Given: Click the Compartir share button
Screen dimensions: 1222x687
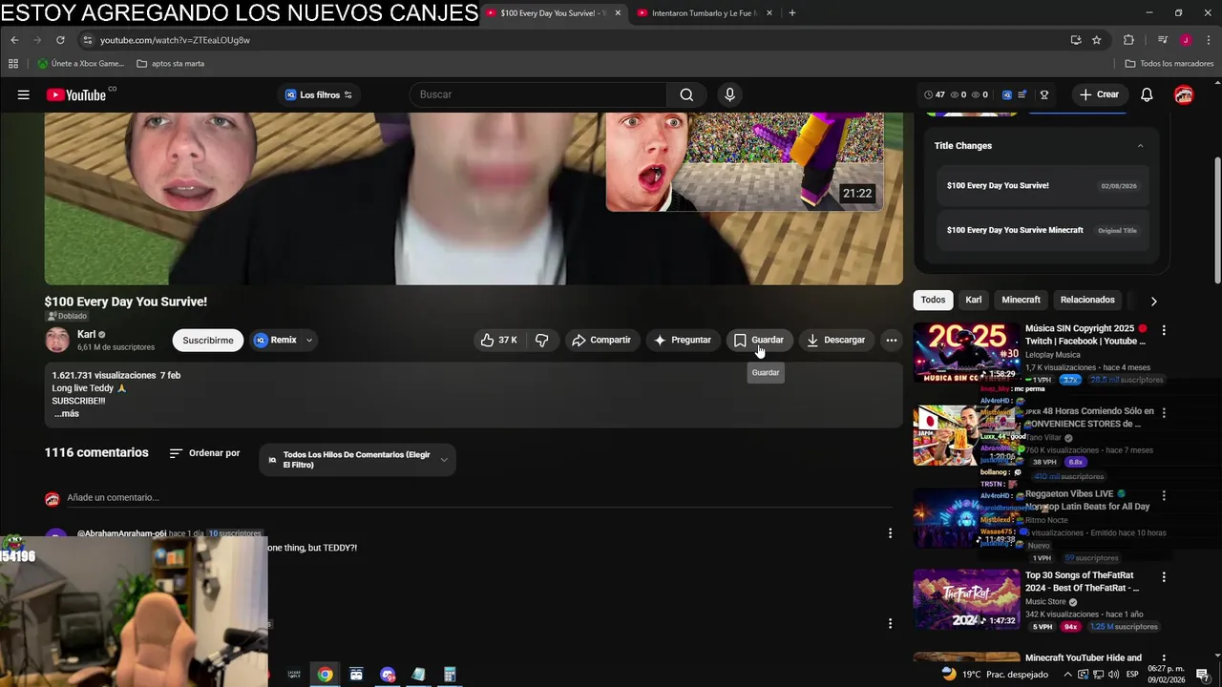Looking at the screenshot, I should [x=601, y=340].
